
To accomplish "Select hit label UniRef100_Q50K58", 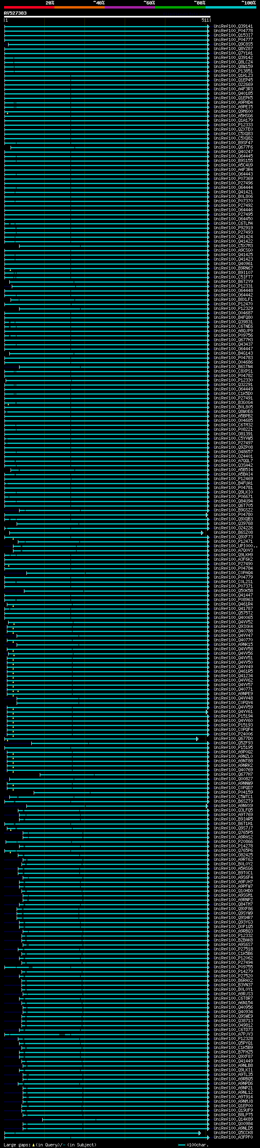I will pyautogui.click(x=233, y=590).
